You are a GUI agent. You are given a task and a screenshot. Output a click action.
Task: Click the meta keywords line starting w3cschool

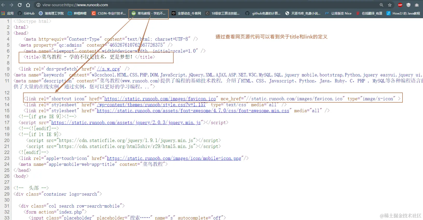tap(218, 75)
